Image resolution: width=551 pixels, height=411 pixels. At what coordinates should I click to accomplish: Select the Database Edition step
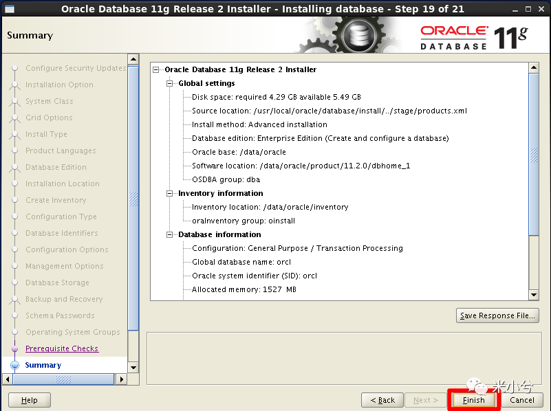click(56, 167)
